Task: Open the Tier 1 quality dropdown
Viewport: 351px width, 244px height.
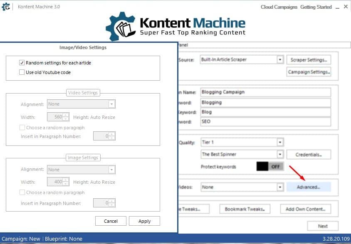Action: click(x=280, y=142)
